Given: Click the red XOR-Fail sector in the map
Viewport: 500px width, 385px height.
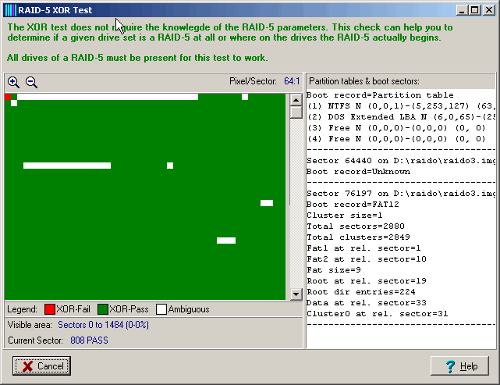Looking at the screenshot, I should pyautogui.click(x=8, y=97).
